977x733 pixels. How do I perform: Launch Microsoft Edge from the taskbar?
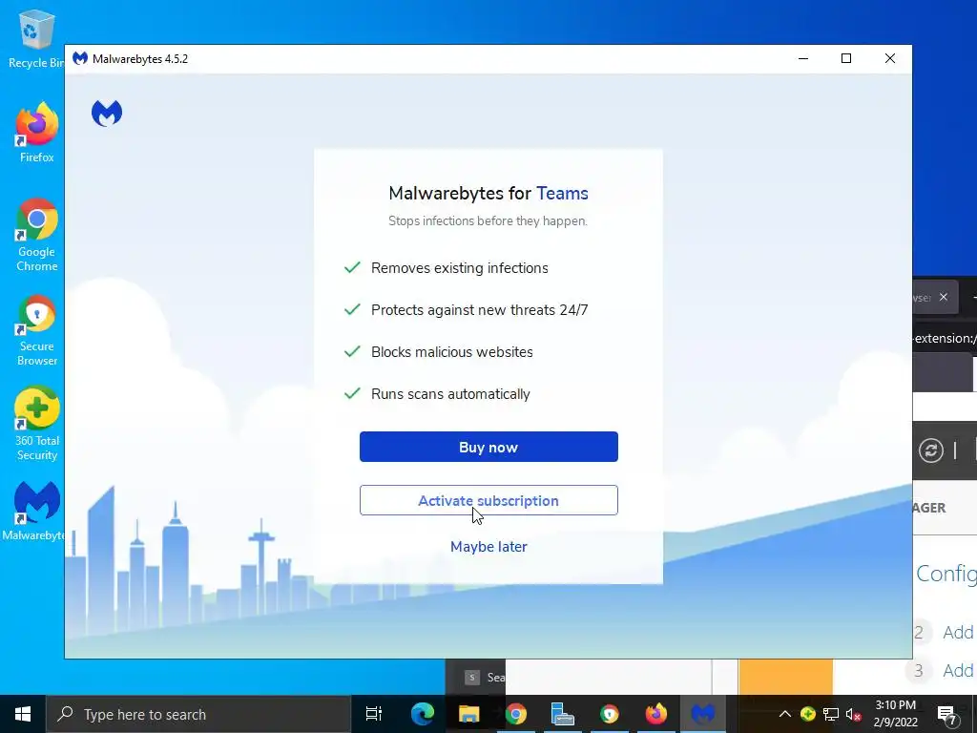423,714
